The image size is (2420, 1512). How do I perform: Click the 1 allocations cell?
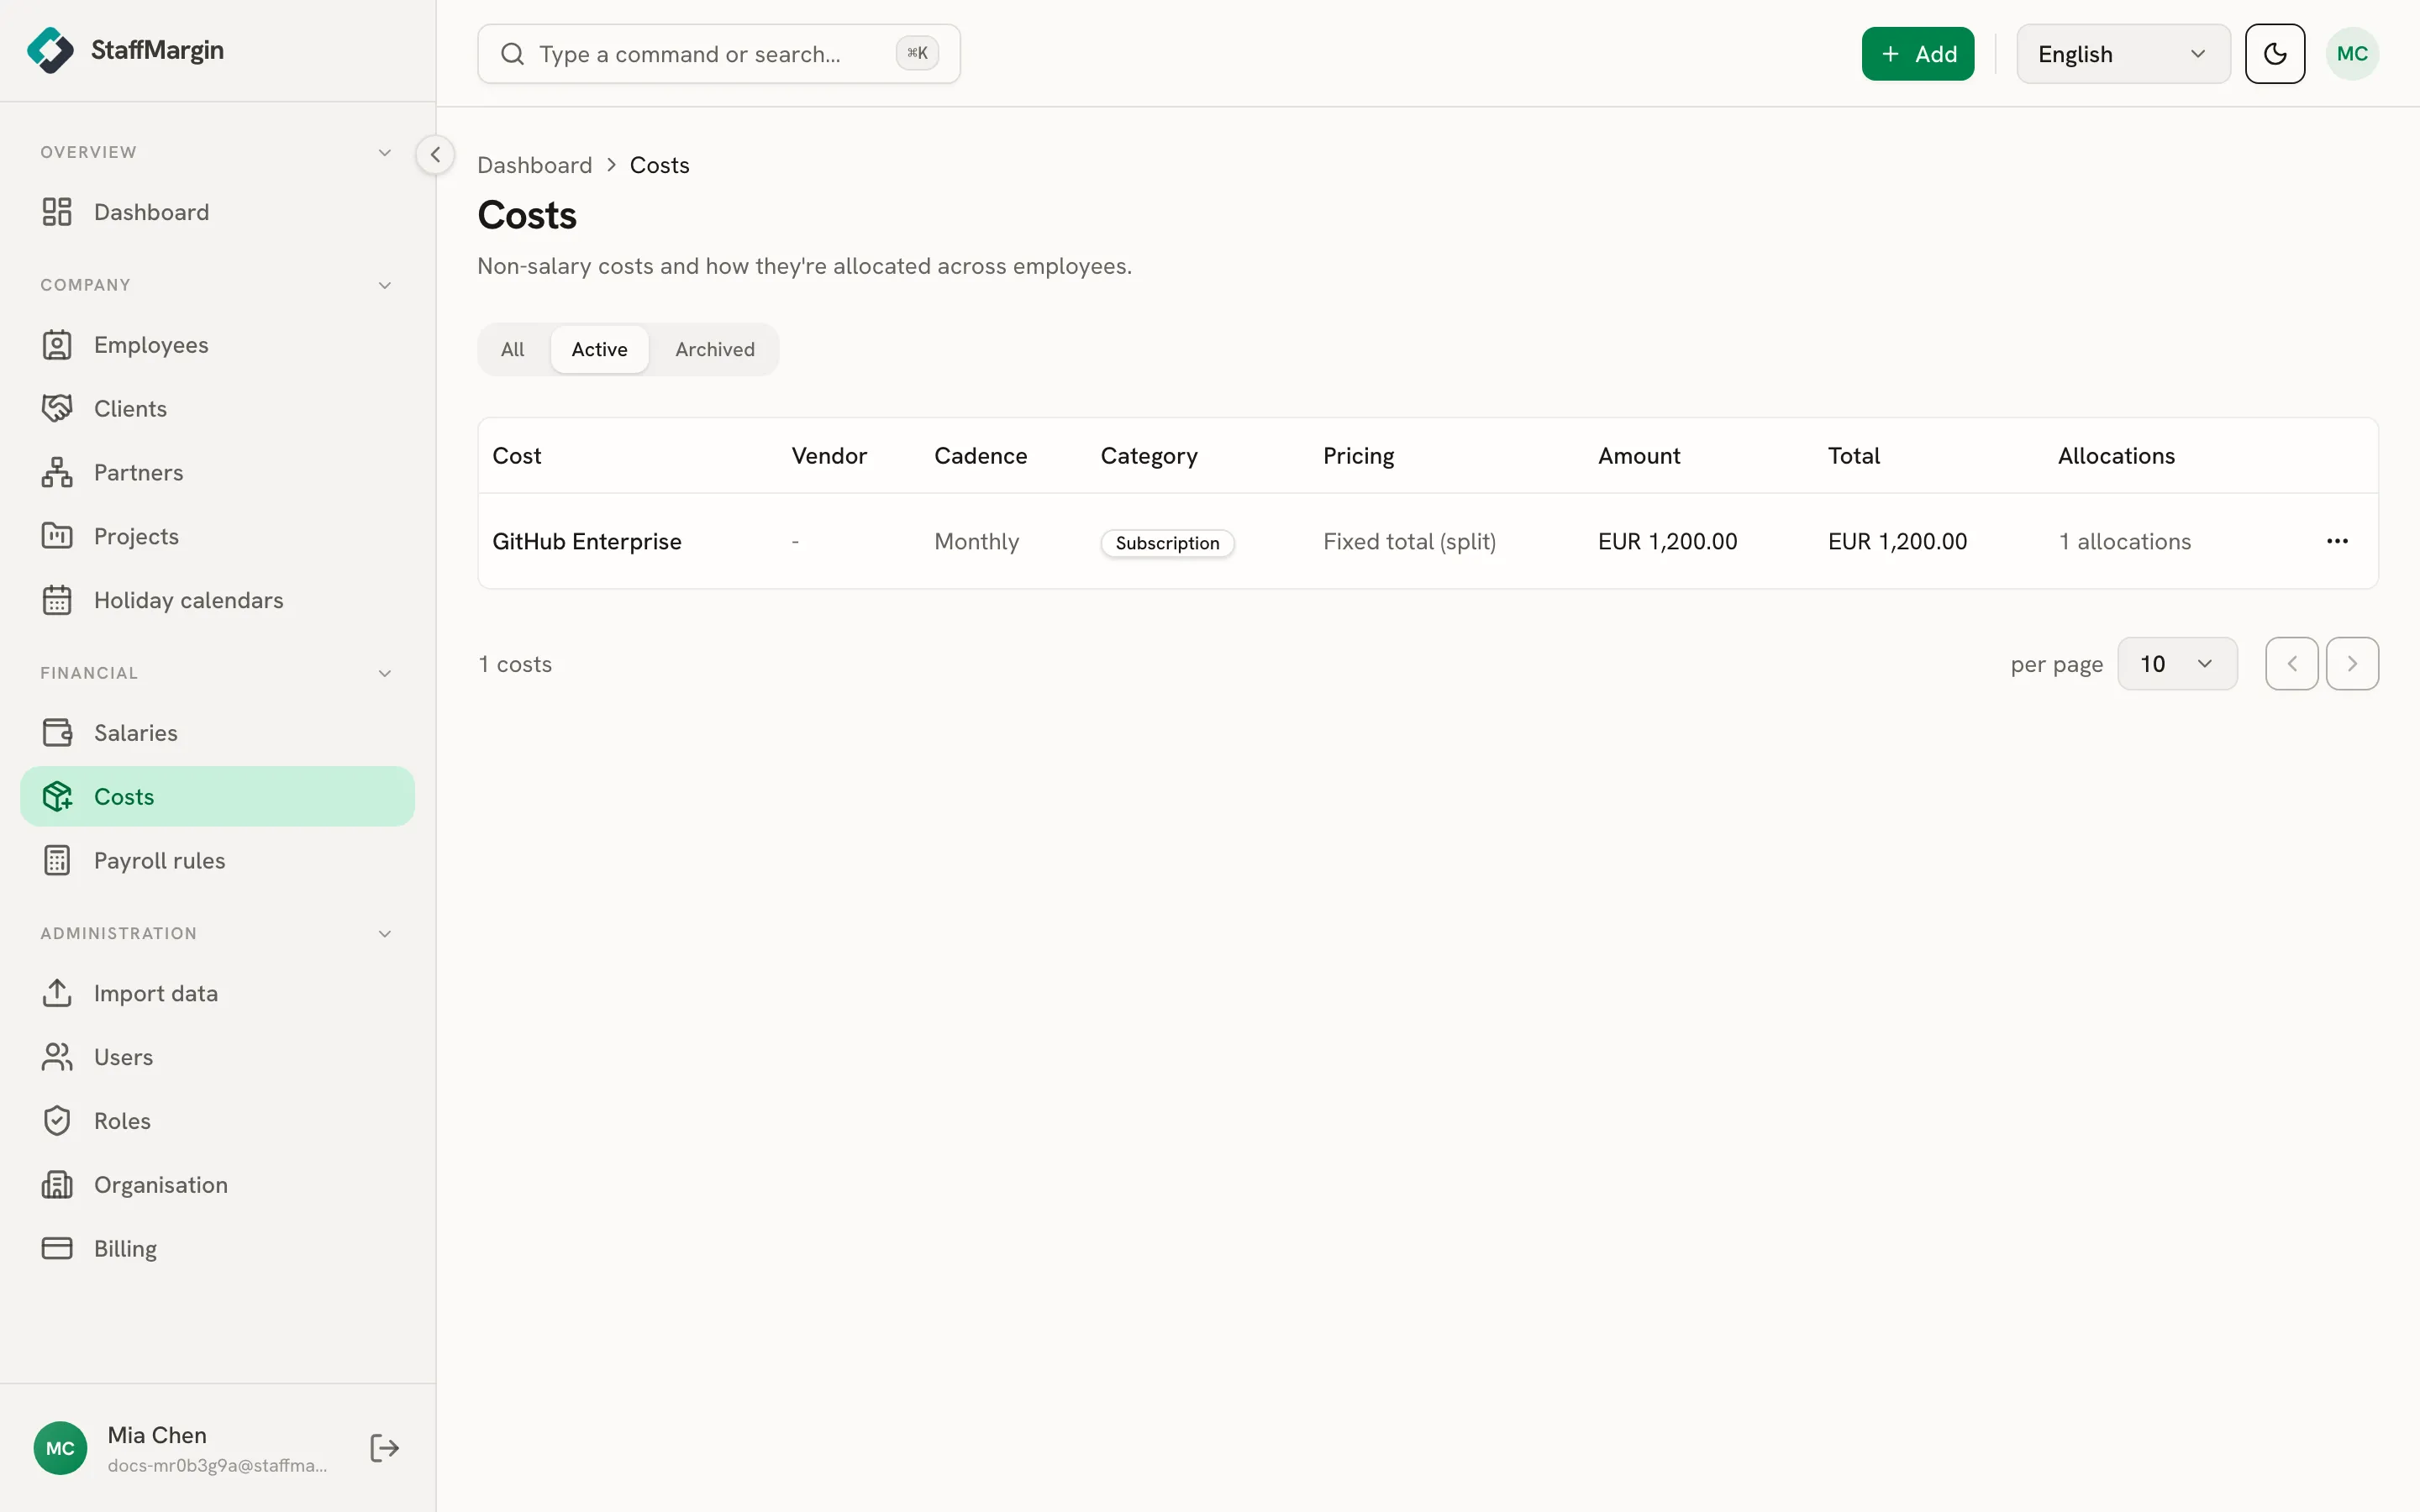[2124, 541]
